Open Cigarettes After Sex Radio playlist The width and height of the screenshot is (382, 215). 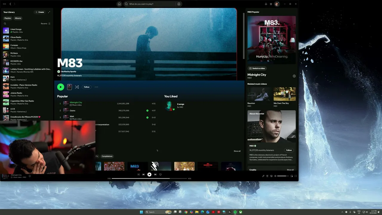pos(27,102)
